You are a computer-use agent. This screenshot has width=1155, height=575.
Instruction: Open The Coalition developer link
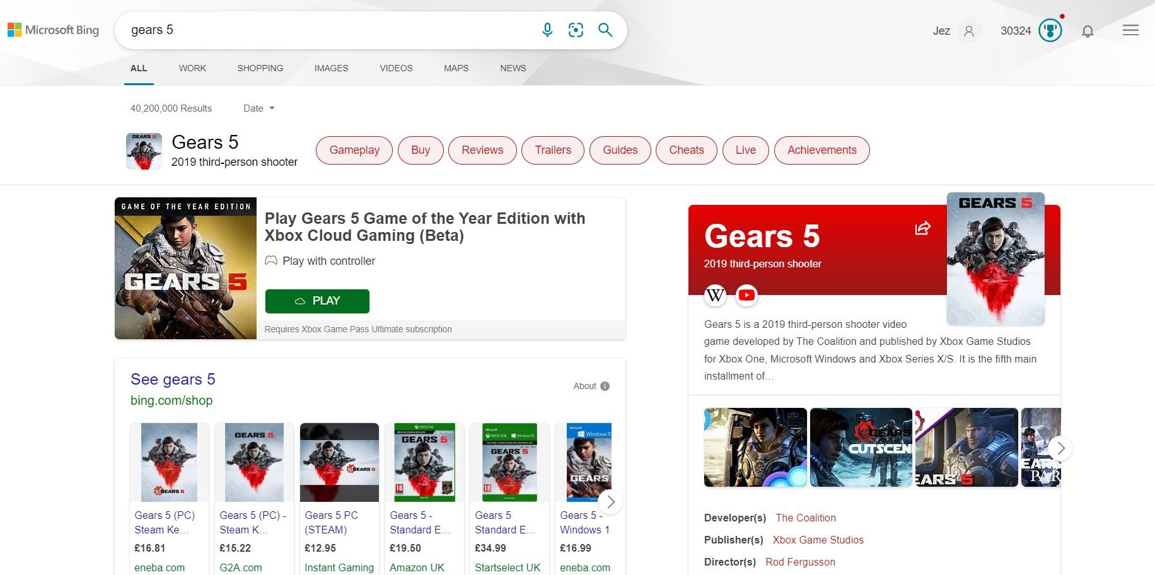(x=806, y=518)
